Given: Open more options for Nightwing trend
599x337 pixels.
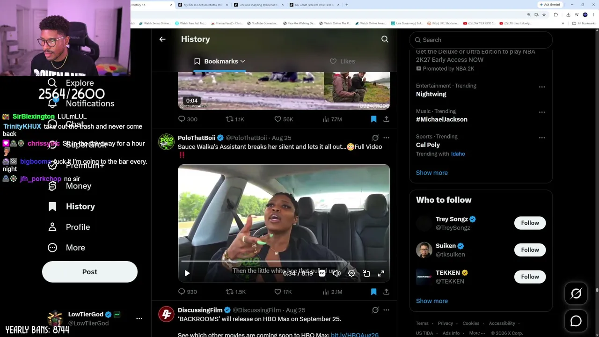Looking at the screenshot, I should point(542,87).
